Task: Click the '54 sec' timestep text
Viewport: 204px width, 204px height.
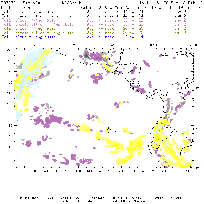Action: [x=176, y=198]
